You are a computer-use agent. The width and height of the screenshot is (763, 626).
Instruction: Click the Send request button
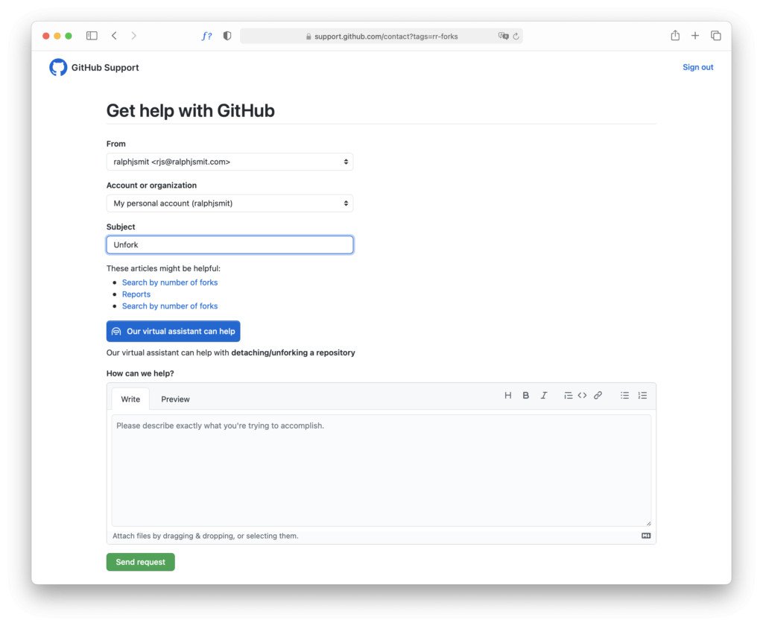[140, 561]
